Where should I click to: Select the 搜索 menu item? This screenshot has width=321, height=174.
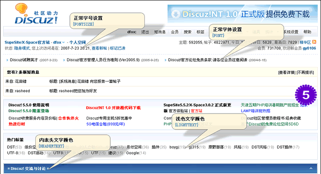(x=187, y=32)
